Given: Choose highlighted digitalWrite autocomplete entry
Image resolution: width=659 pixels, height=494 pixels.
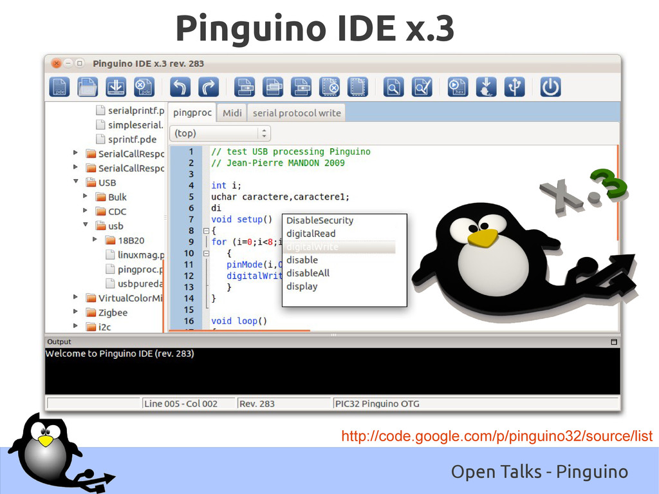Looking at the screenshot, I should pos(340,247).
